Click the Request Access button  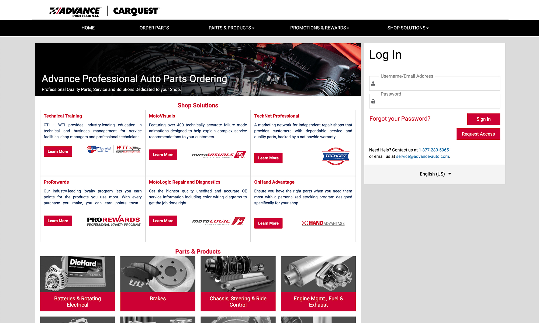point(478,134)
